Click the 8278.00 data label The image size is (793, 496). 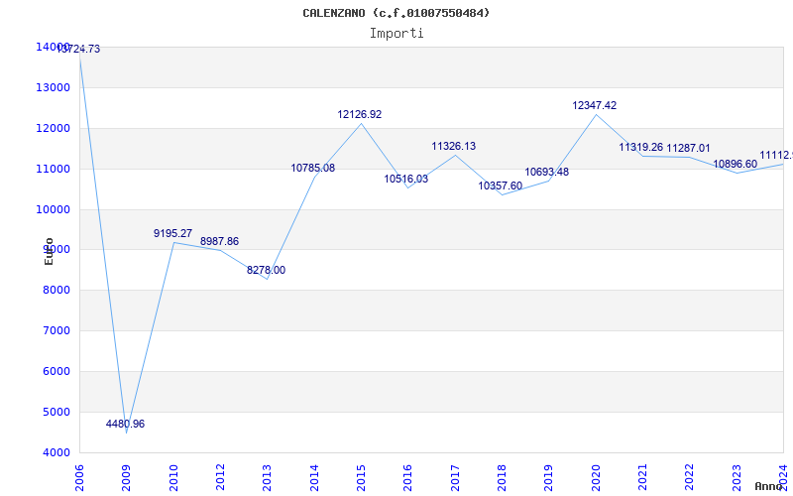pyautogui.click(x=266, y=270)
